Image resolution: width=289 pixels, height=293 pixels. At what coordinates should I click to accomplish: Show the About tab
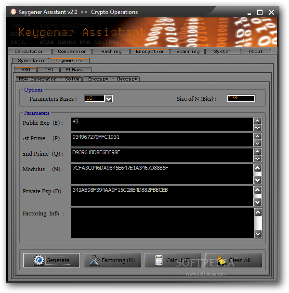coord(256,52)
